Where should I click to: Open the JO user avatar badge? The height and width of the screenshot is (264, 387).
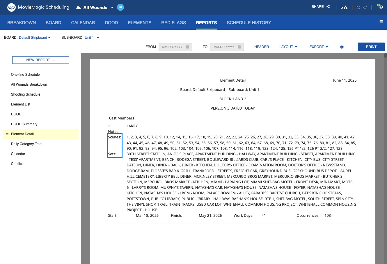120,7
